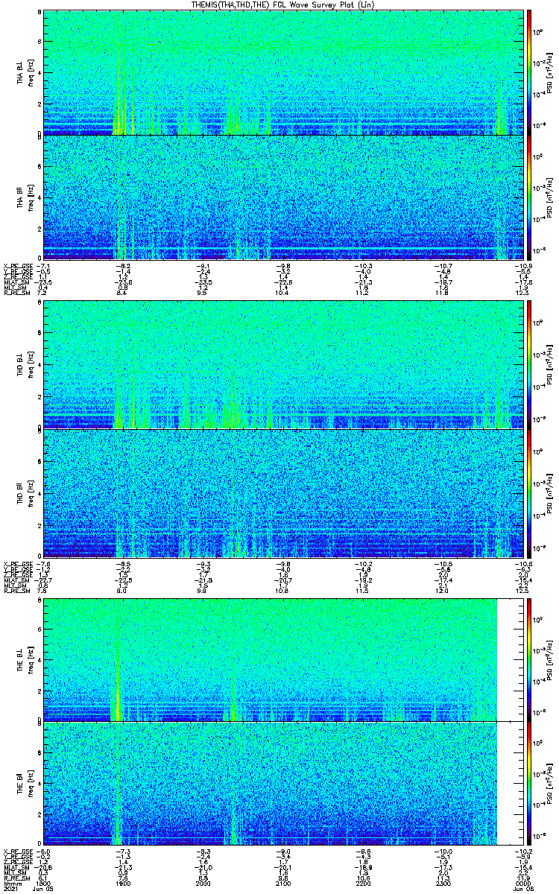Viewport: 559px width, 894px height.
Task: Click the Jun 05 date label
Action: pos(43,890)
